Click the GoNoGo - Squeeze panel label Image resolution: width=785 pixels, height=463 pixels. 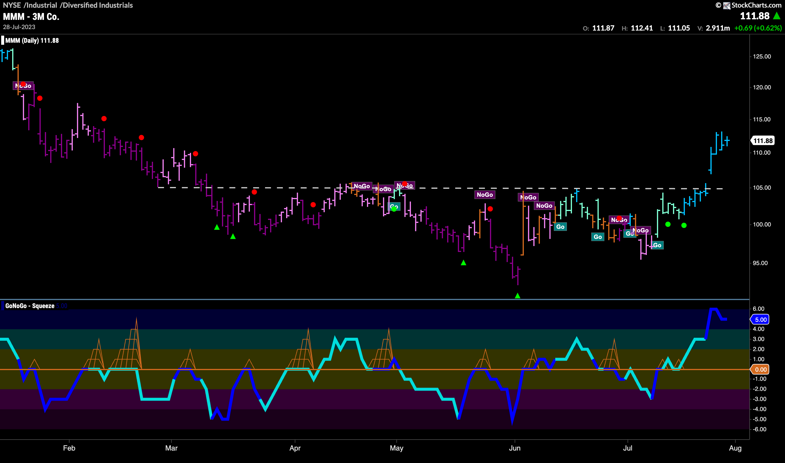(30, 306)
